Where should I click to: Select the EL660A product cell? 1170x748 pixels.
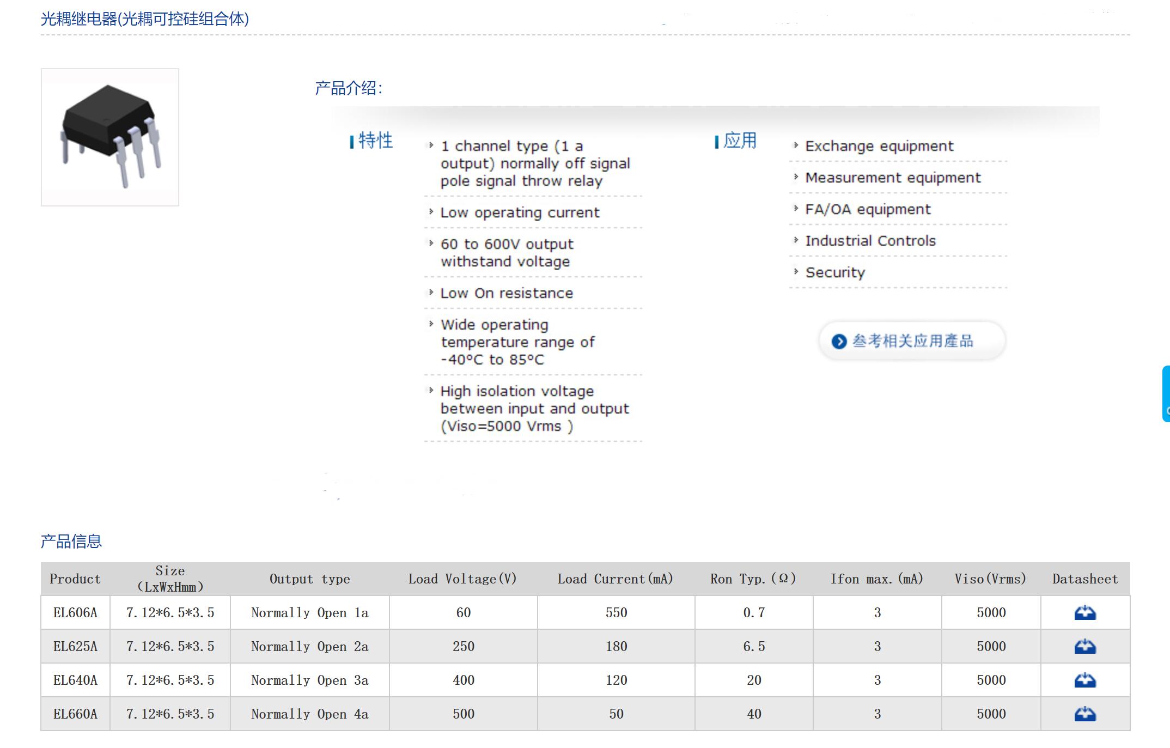pyautogui.click(x=75, y=714)
